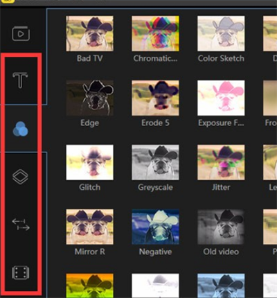Select the Chromatic filter thumbnail
Screen dimensions: 277x298
click(x=155, y=33)
